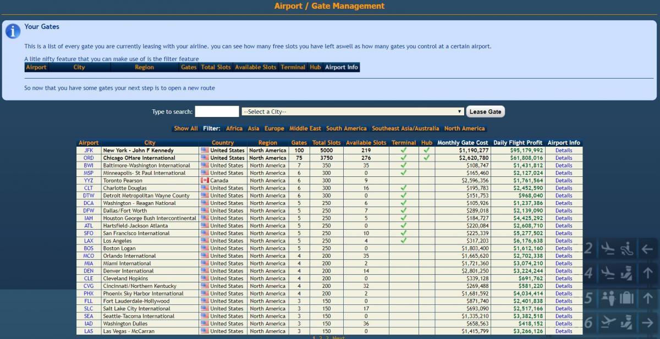Click the profit value $6,176,638
The height and width of the screenshot is (339, 660).
529,241
